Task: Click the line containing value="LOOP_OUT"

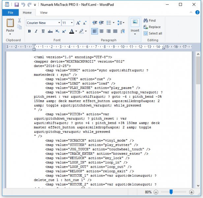Action: tap(89, 167)
